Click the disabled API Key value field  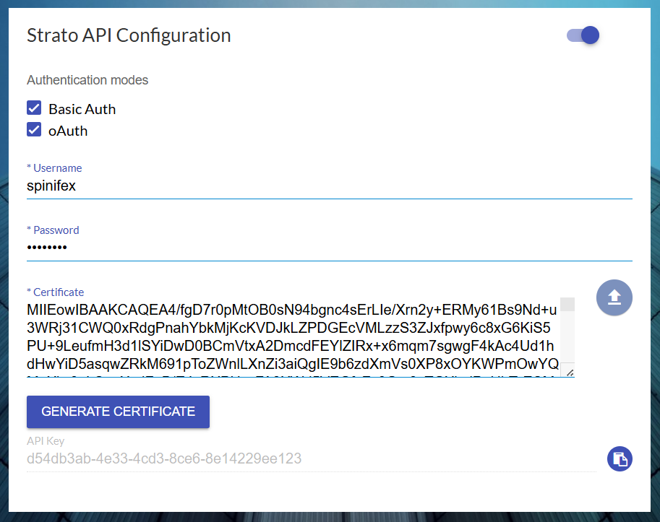click(311, 458)
